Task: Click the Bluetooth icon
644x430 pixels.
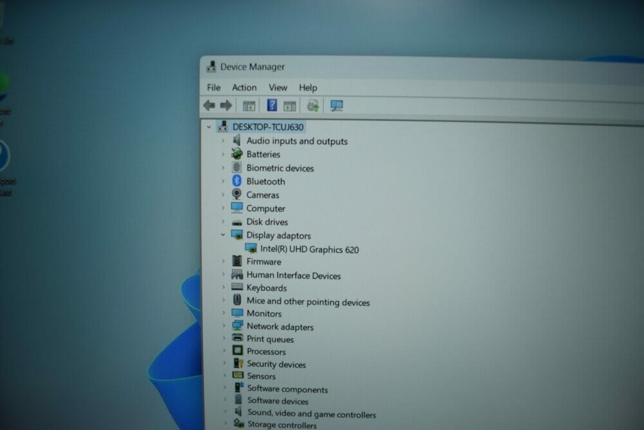Action: [x=236, y=181]
